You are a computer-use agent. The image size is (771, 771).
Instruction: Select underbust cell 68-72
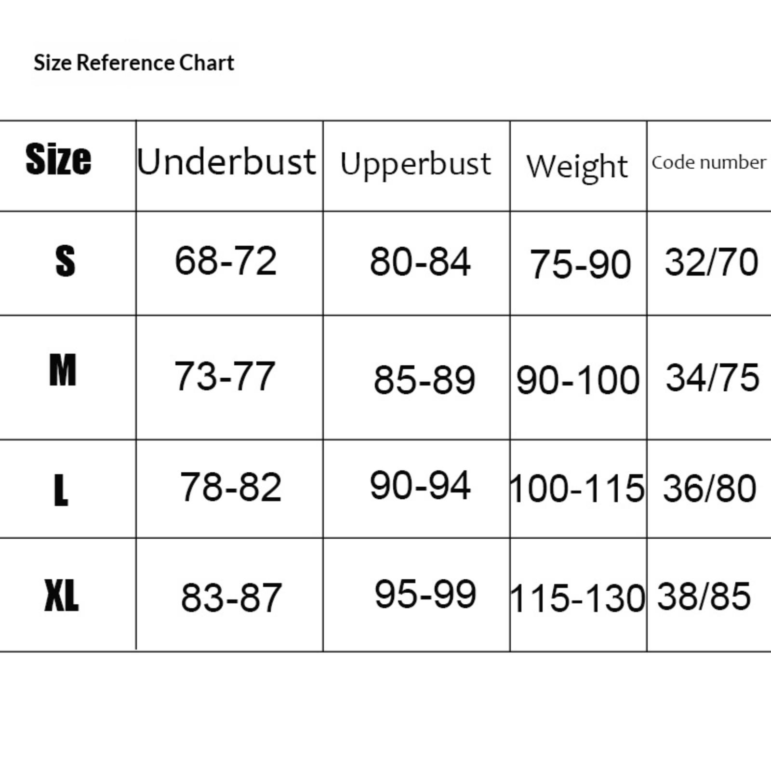(x=226, y=261)
